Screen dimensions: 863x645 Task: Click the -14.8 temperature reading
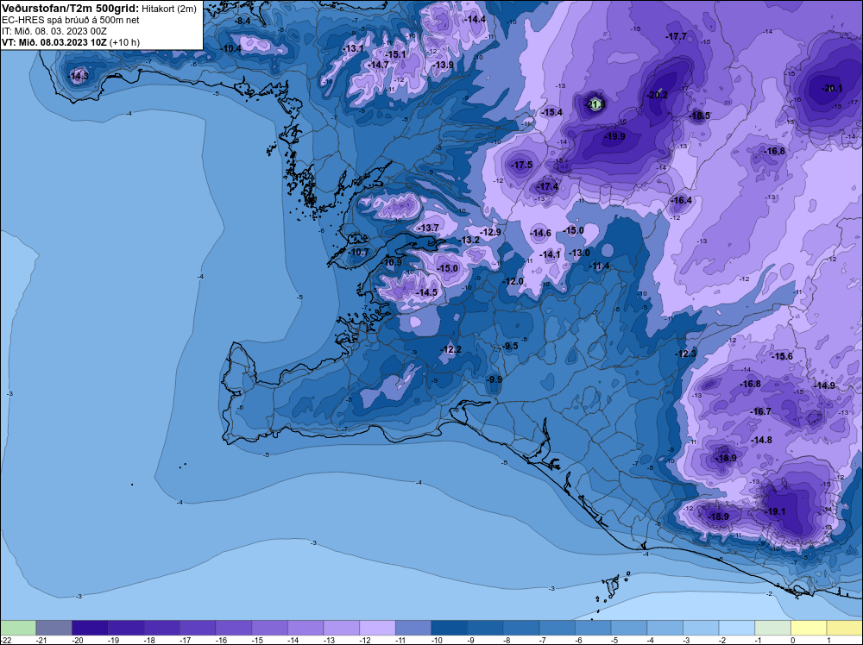point(762,440)
